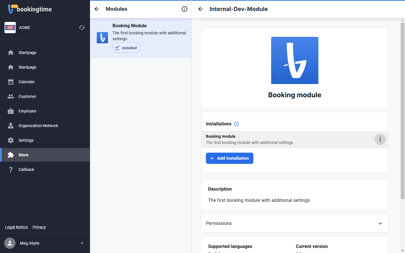Open the first Startpage home icon
405x253 pixels.
pyautogui.click(x=11, y=53)
